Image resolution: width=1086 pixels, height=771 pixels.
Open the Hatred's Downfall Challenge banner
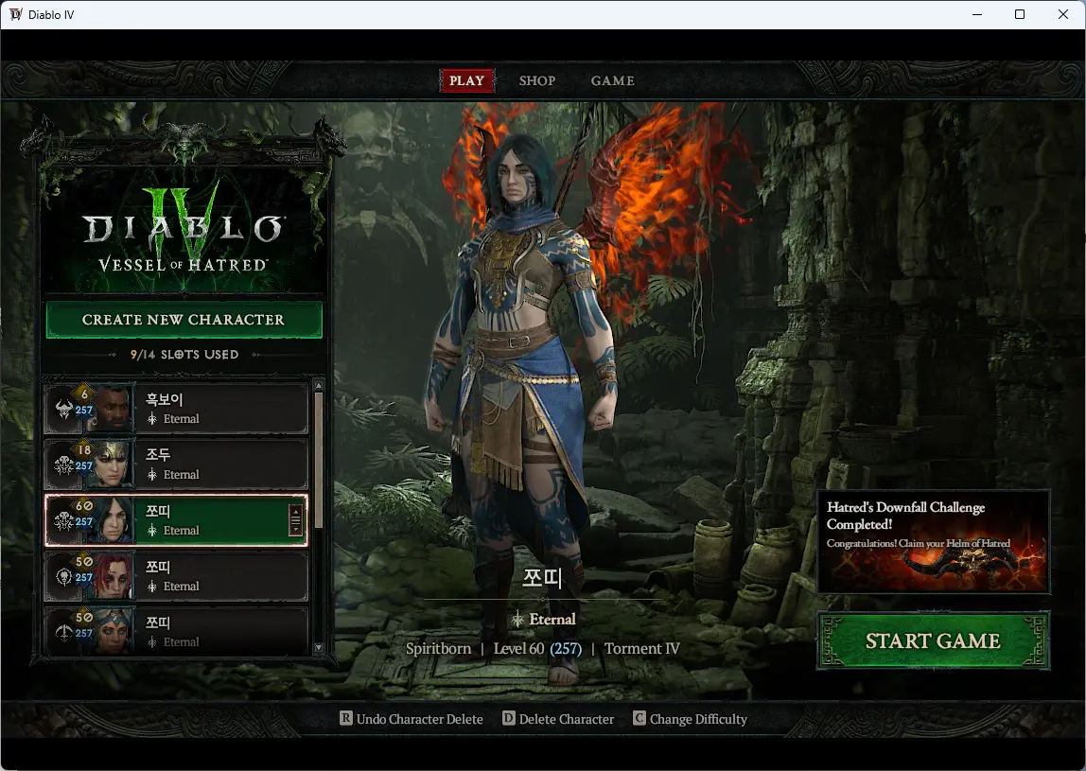pyautogui.click(x=934, y=542)
